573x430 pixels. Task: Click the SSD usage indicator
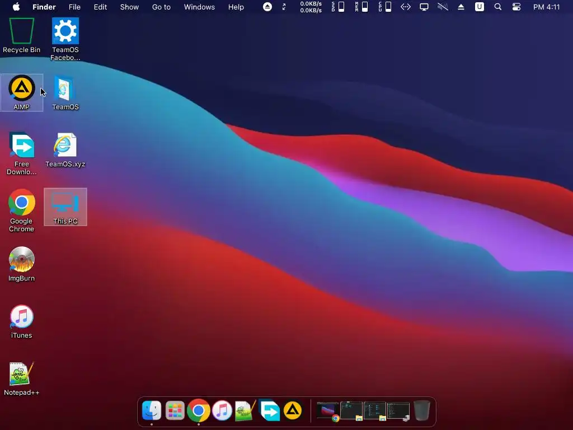tap(338, 7)
